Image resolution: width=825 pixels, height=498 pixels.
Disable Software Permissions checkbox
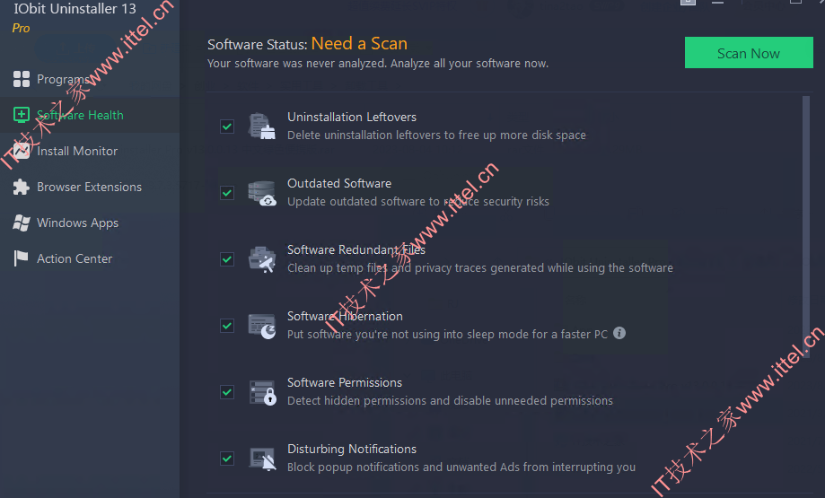tap(227, 392)
